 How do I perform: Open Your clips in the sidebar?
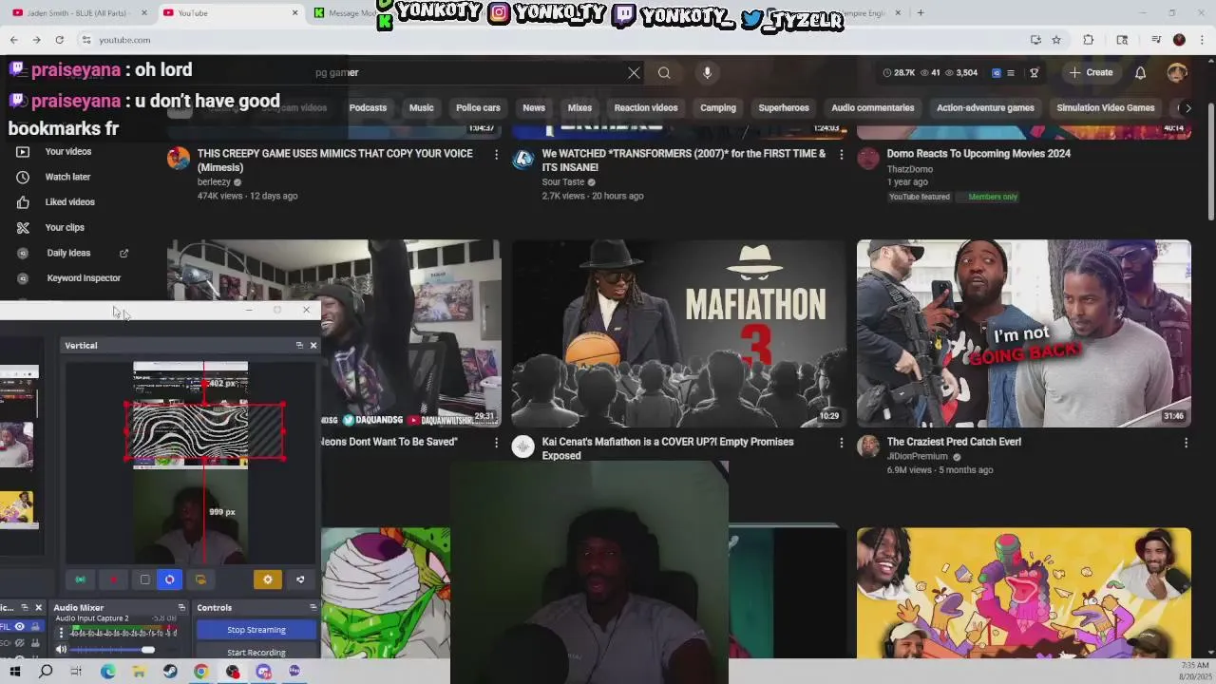[x=65, y=227]
